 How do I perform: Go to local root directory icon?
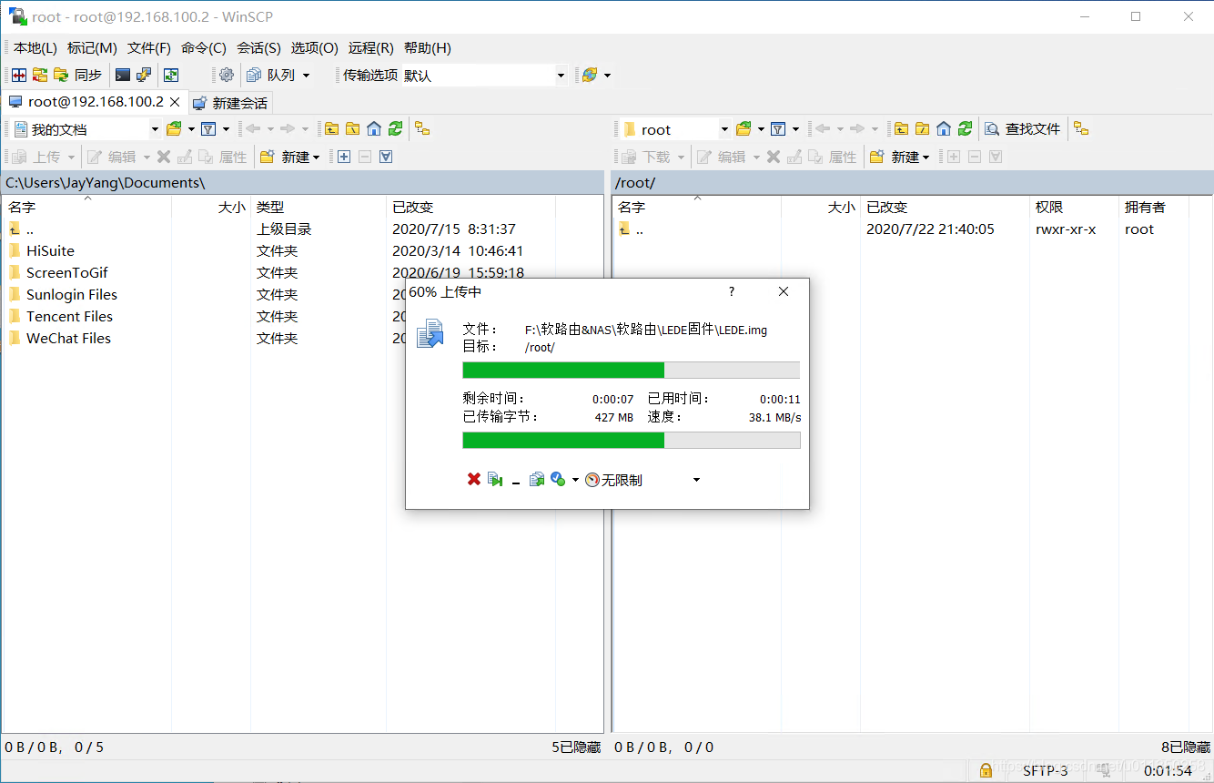click(352, 128)
